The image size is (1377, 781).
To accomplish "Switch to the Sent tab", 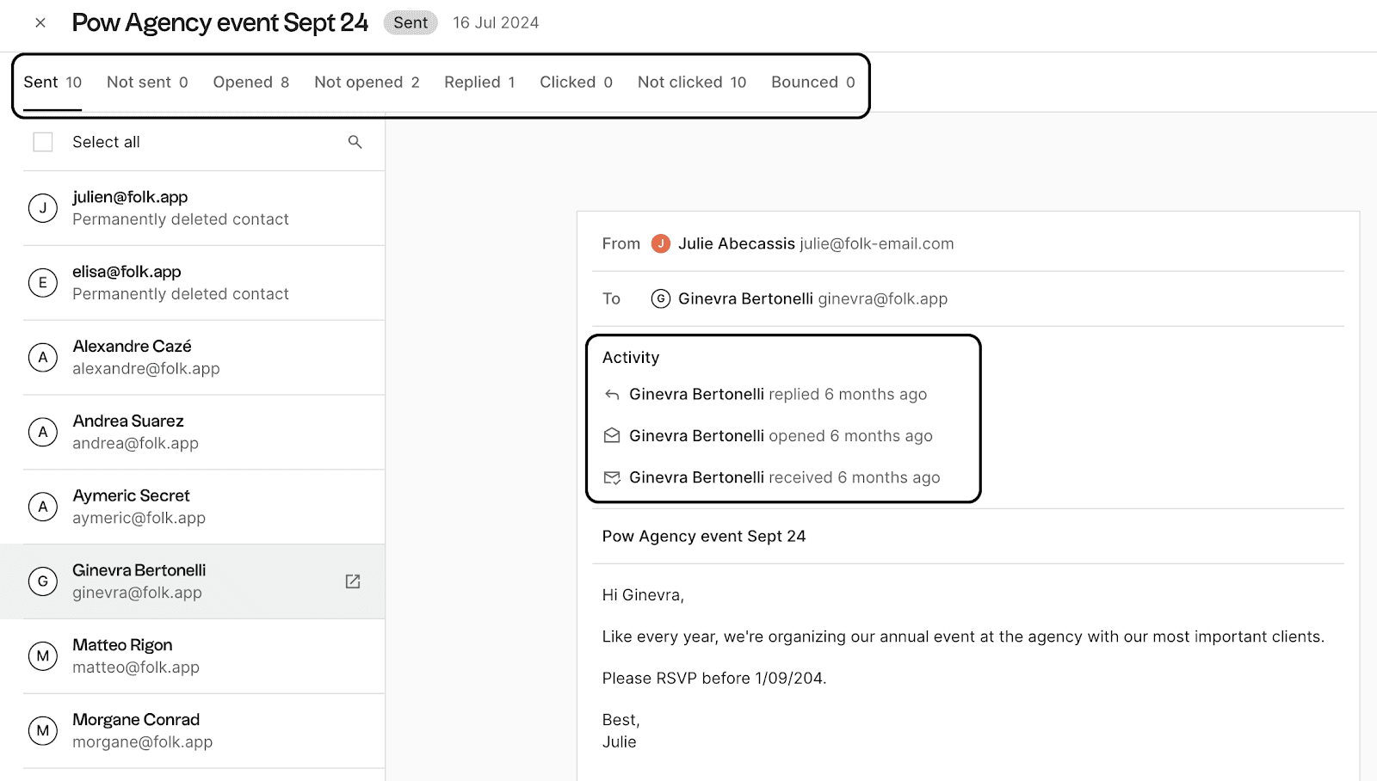I will pyautogui.click(x=52, y=83).
